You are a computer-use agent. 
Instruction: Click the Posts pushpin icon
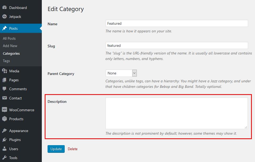(4, 28)
